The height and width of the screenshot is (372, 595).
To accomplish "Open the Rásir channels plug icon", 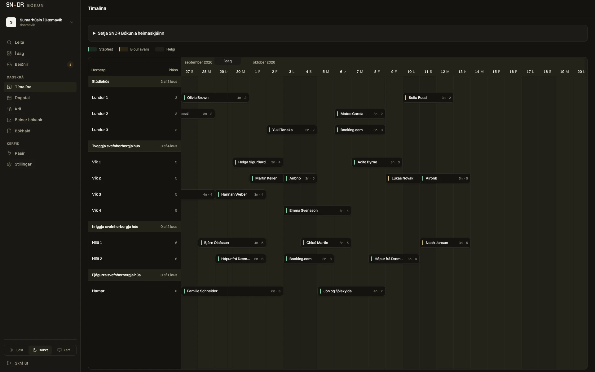I will [x=9, y=153].
